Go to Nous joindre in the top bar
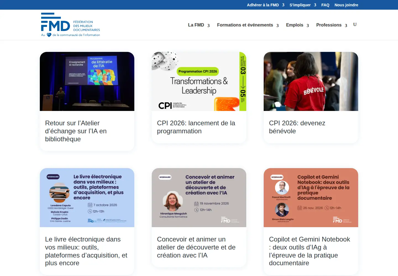The width and height of the screenshot is (398, 276). (x=346, y=5)
